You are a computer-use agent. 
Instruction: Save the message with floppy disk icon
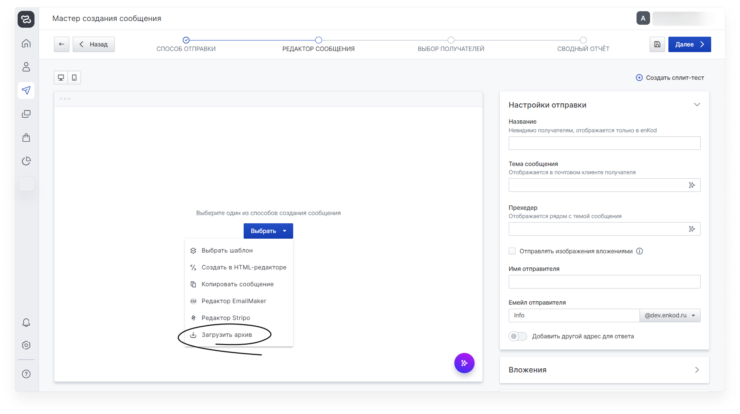point(657,44)
